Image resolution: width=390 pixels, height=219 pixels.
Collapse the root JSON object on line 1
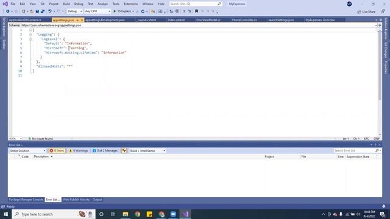pos(30,30)
